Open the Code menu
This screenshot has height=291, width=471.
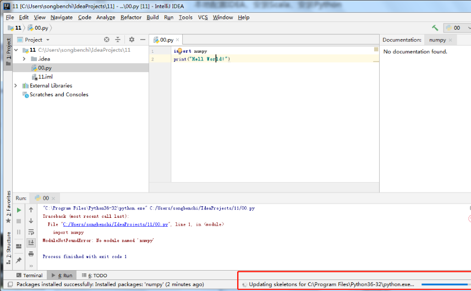[84, 18]
